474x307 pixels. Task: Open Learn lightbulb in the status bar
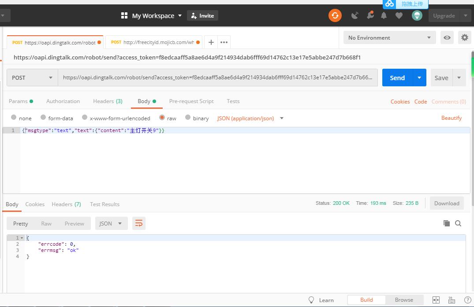pyautogui.click(x=311, y=300)
